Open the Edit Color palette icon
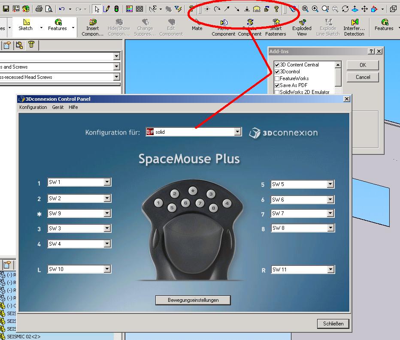Screen dimensions: 400x340 [129, 9]
